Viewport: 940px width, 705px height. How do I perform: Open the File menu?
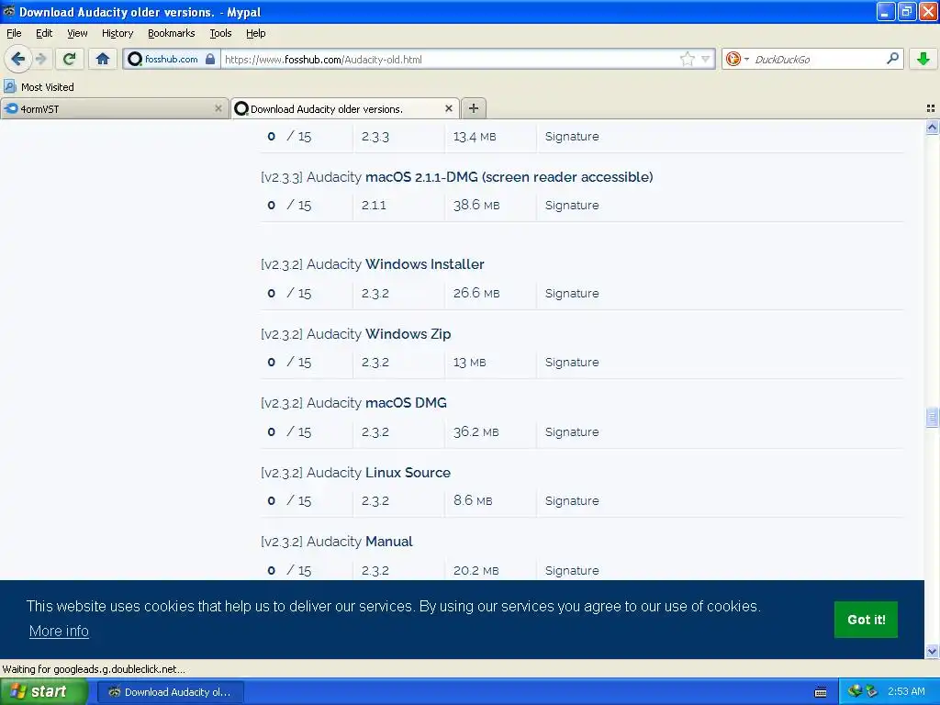click(x=14, y=34)
